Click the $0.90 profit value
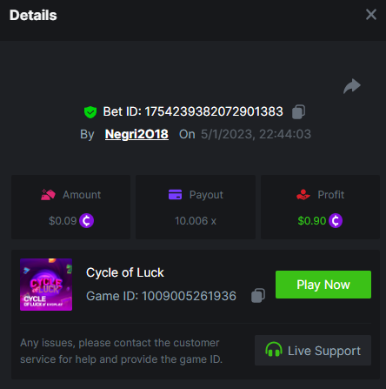Image resolution: width=386 pixels, height=389 pixels. point(312,221)
